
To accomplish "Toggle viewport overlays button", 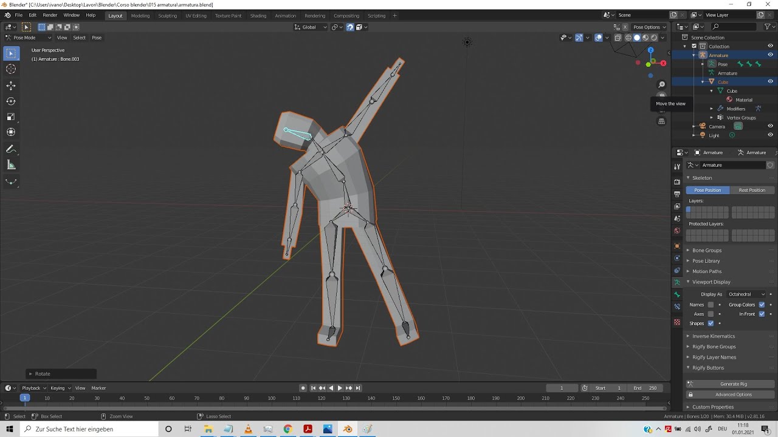I will (599, 38).
